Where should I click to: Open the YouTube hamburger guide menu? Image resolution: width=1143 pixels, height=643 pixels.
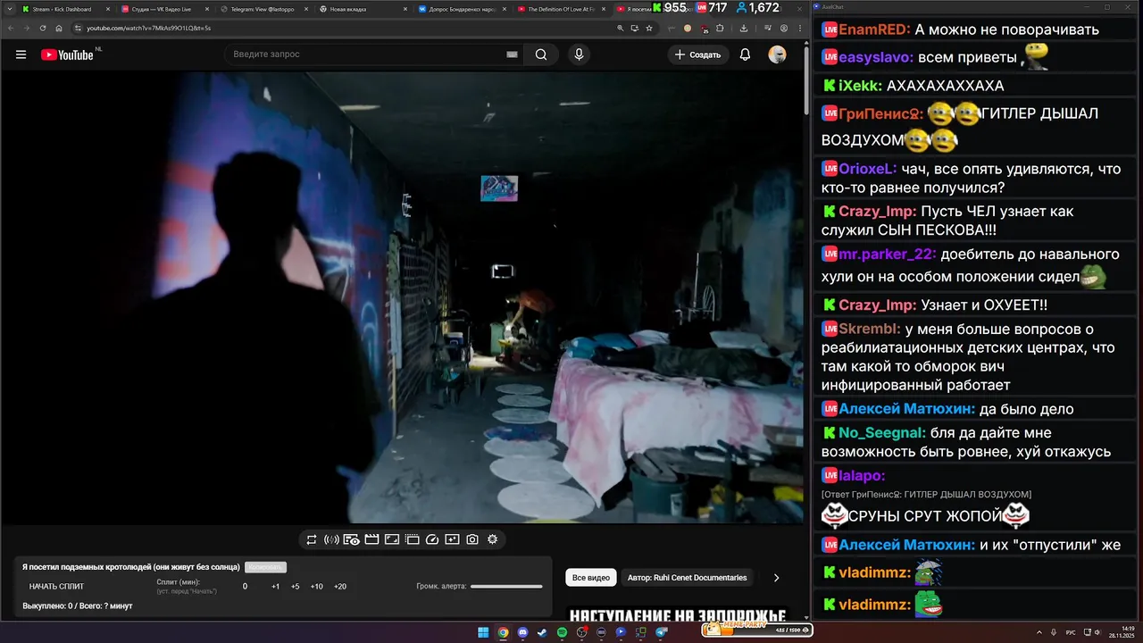pyautogui.click(x=21, y=54)
